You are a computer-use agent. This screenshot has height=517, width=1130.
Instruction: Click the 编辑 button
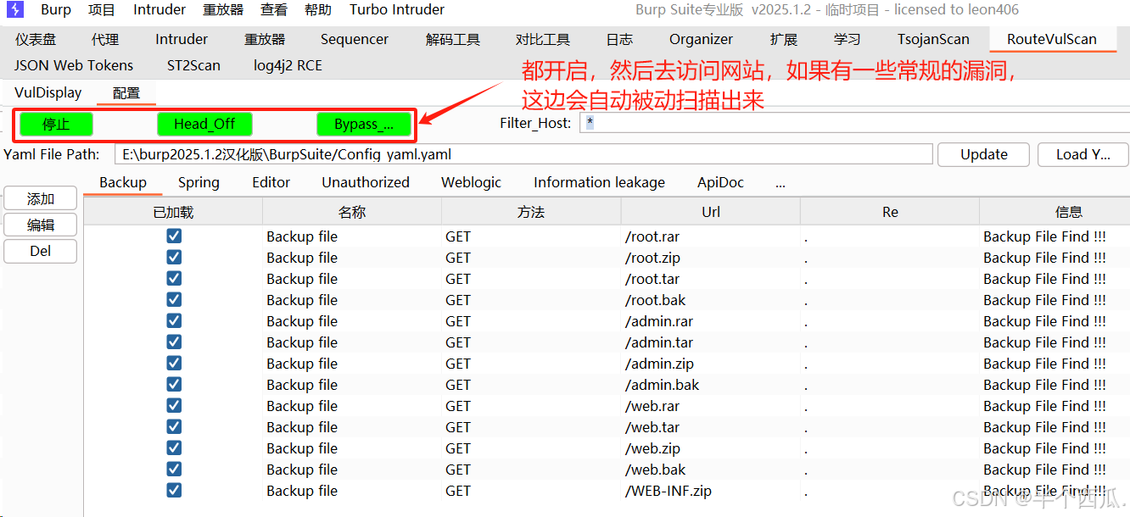point(41,225)
